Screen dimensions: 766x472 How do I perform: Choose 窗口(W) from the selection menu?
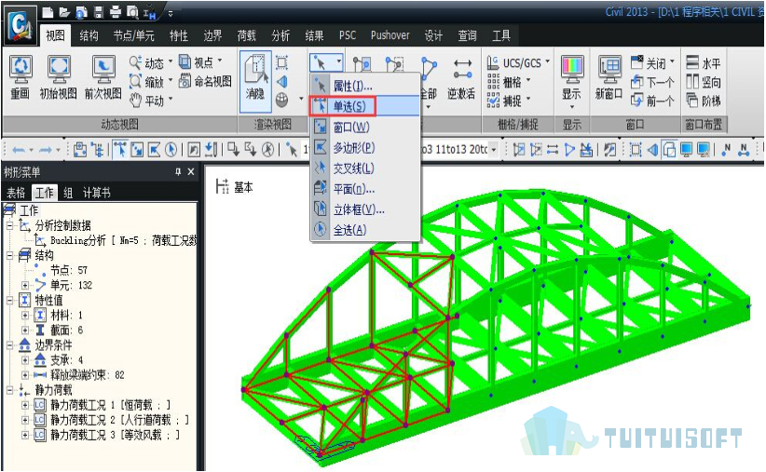pos(365,127)
